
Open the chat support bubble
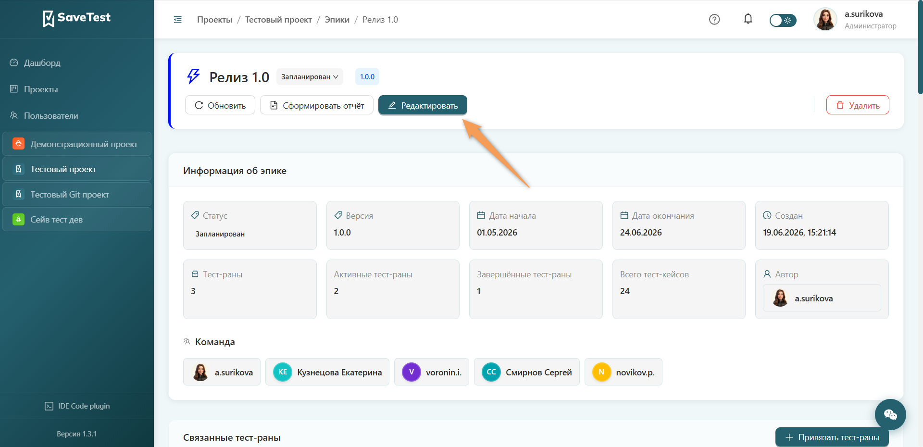click(x=890, y=414)
